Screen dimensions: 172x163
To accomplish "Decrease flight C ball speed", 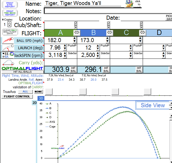I will click(x=140, y=41).
